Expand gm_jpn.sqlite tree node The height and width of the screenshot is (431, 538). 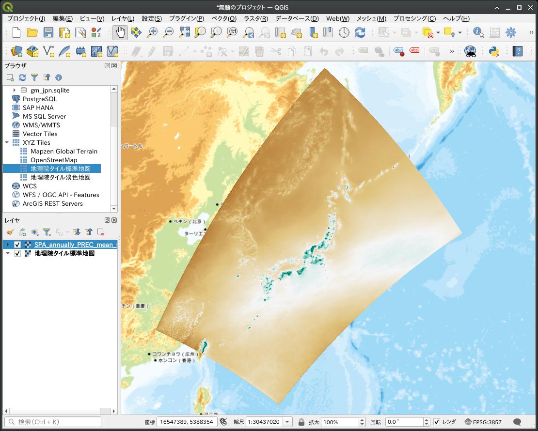tap(15, 90)
